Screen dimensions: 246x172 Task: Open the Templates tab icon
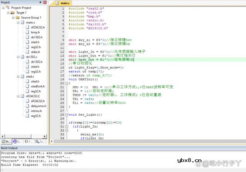(x=40, y=141)
